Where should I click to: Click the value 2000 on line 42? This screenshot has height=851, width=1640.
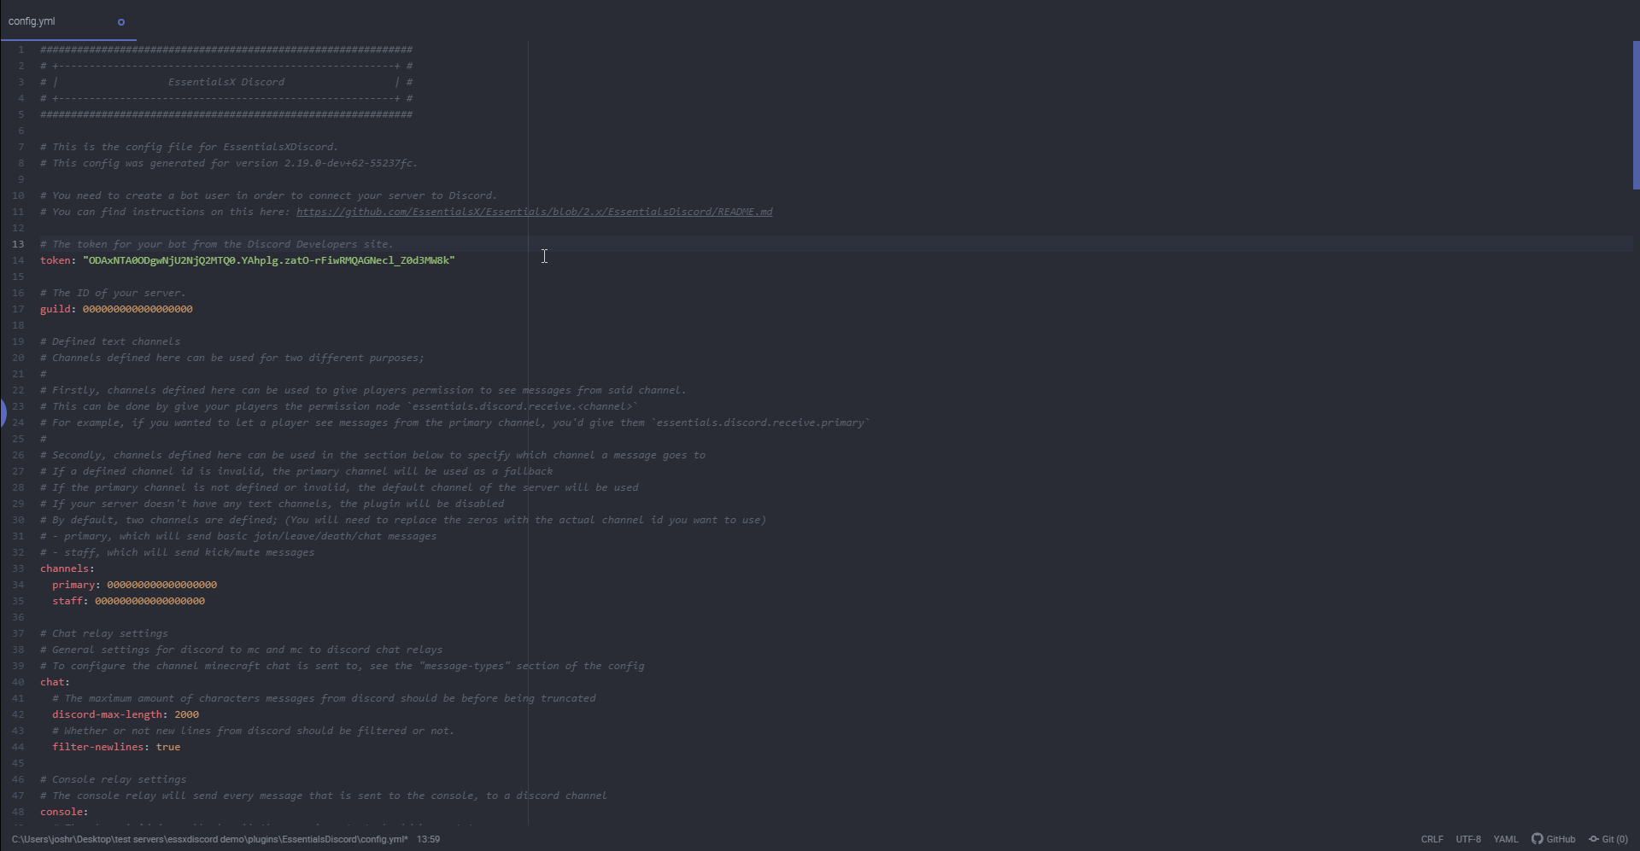tap(186, 714)
